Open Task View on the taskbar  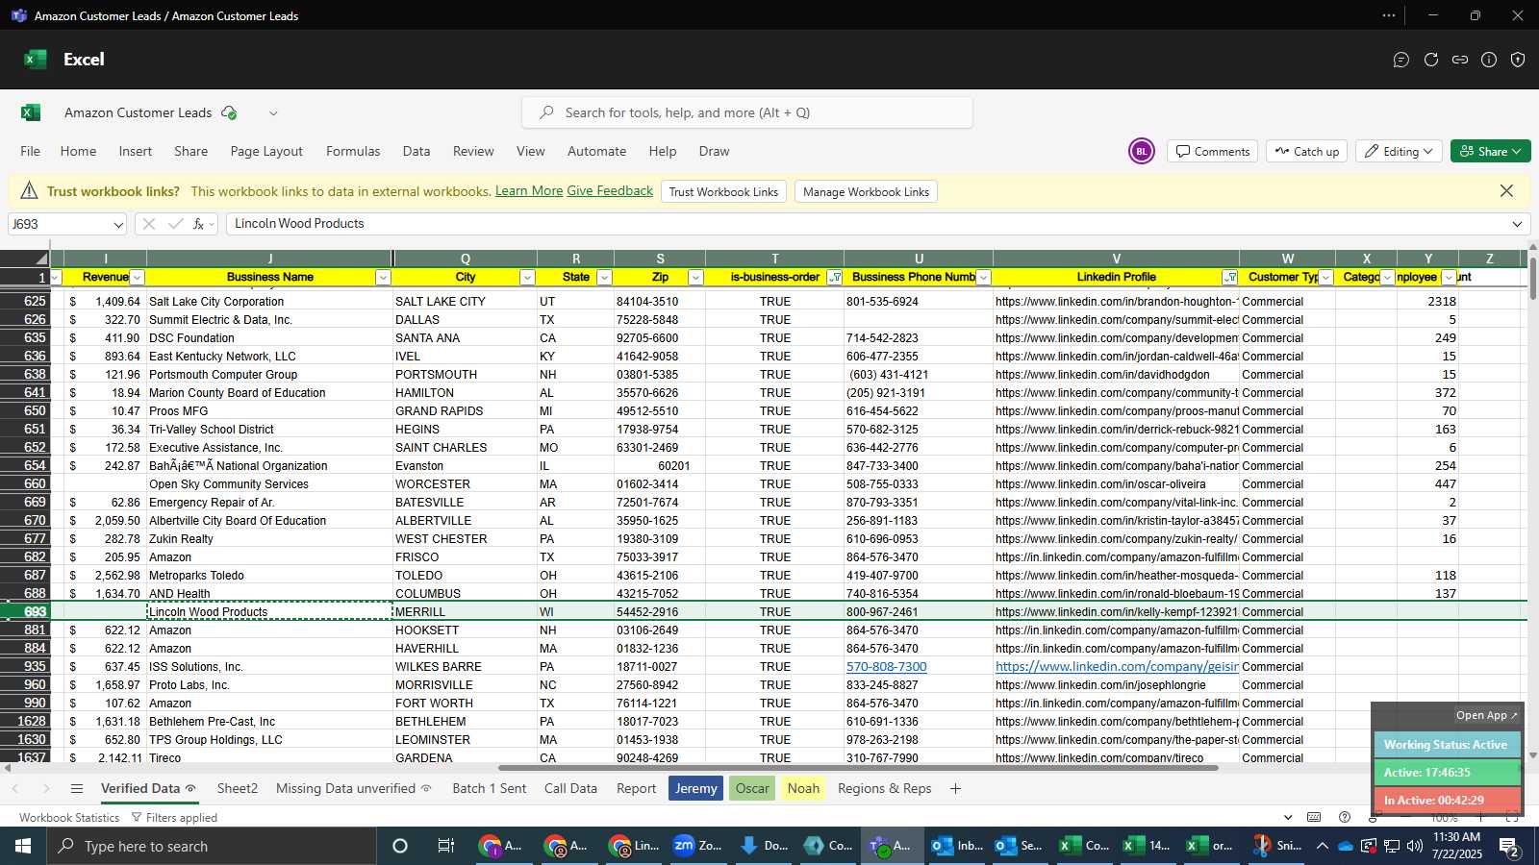[445, 846]
